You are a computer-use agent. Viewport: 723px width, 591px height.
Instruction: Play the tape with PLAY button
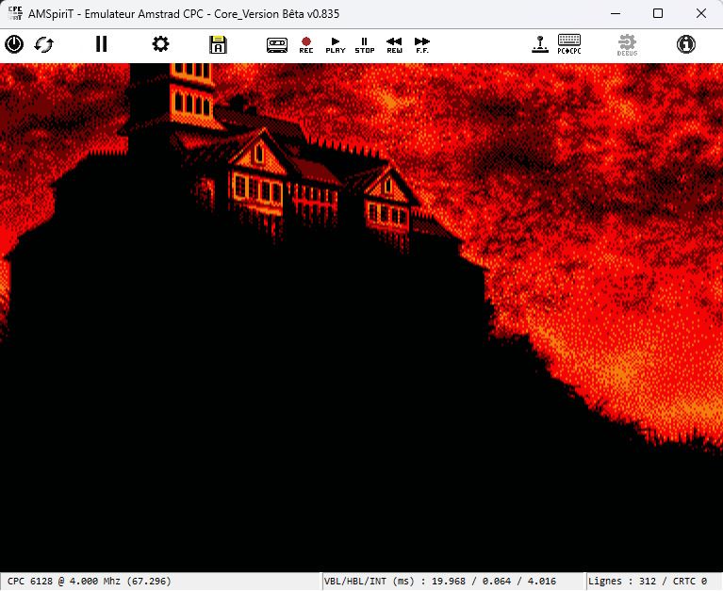point(336,45)
